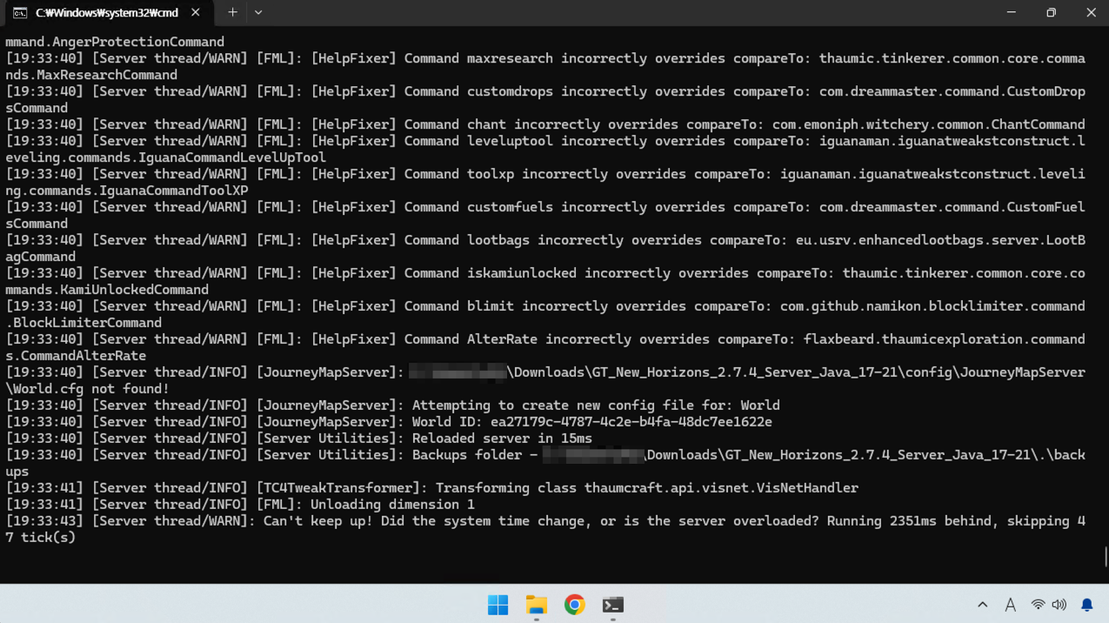This screenshot has width=1109, height=623.
Task: Click the 'Command AlterRate' warning line
Action: tap(545, 348)
